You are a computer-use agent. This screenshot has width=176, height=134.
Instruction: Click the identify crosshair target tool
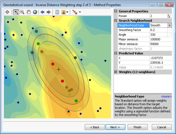(x=7, y=12)
